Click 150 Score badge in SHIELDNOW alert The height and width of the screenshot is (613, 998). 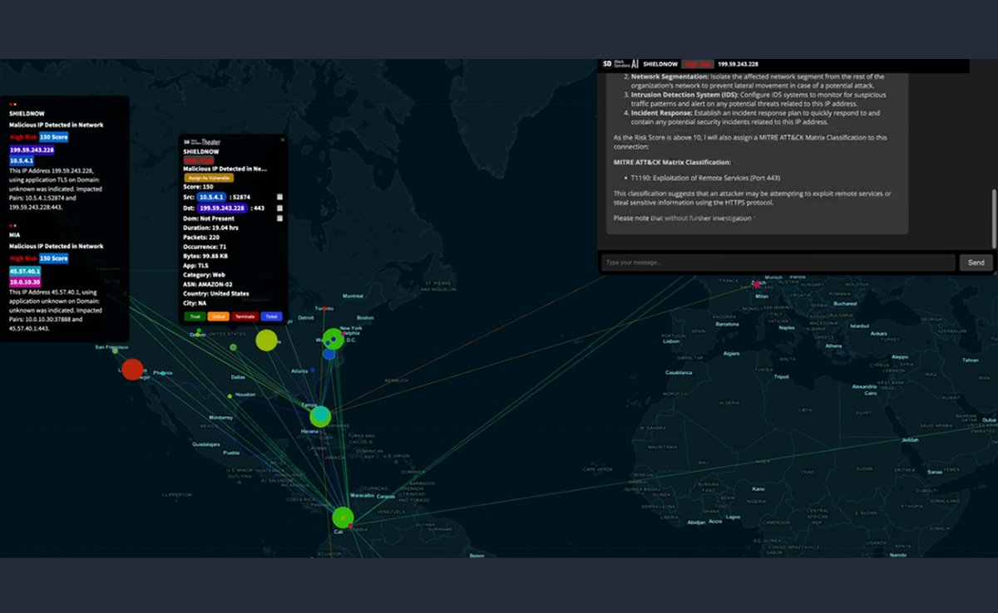(x=54, y=136)
